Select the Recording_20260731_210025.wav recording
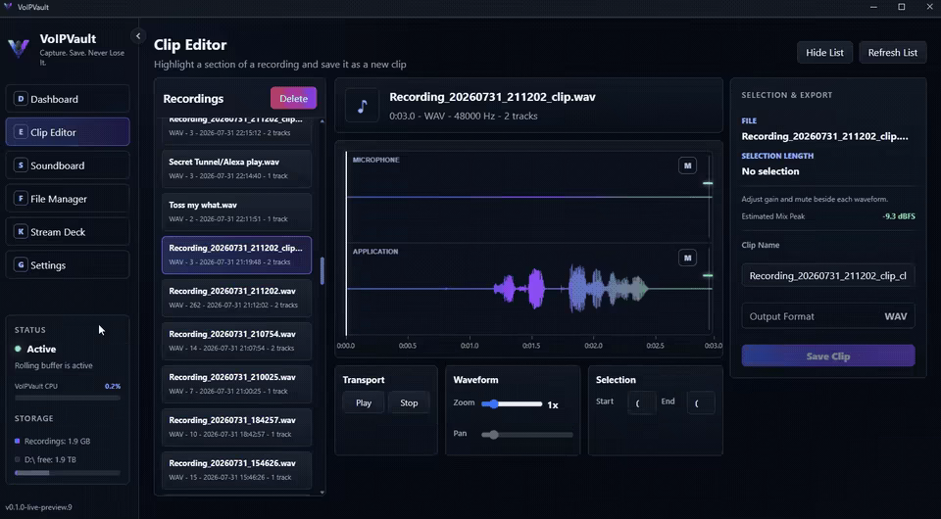The image size is (941, 519). coord(236,384)
